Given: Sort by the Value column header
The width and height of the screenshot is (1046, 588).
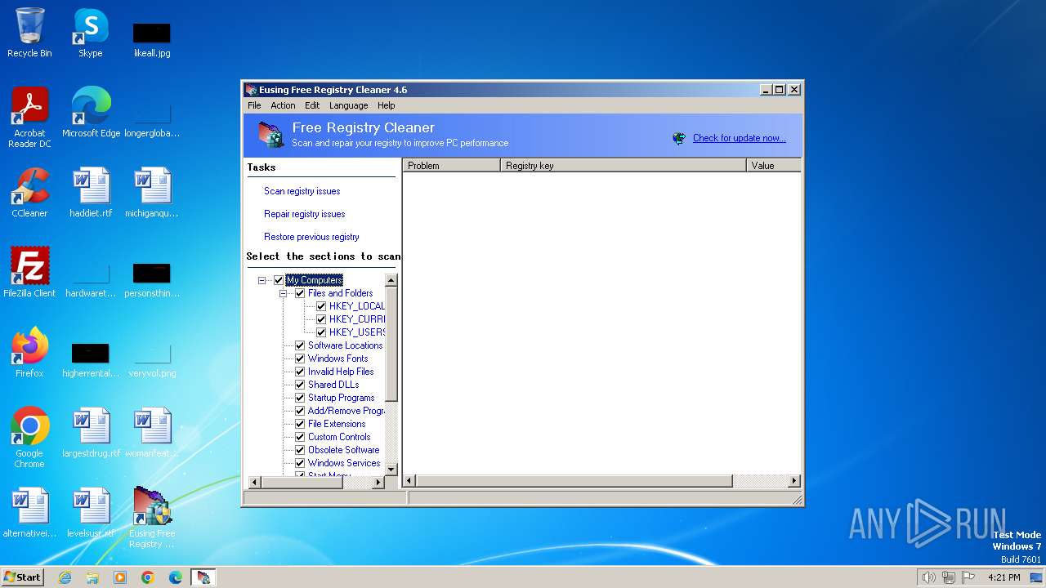Looking at the screenshot, I should (x=774, y=165).
